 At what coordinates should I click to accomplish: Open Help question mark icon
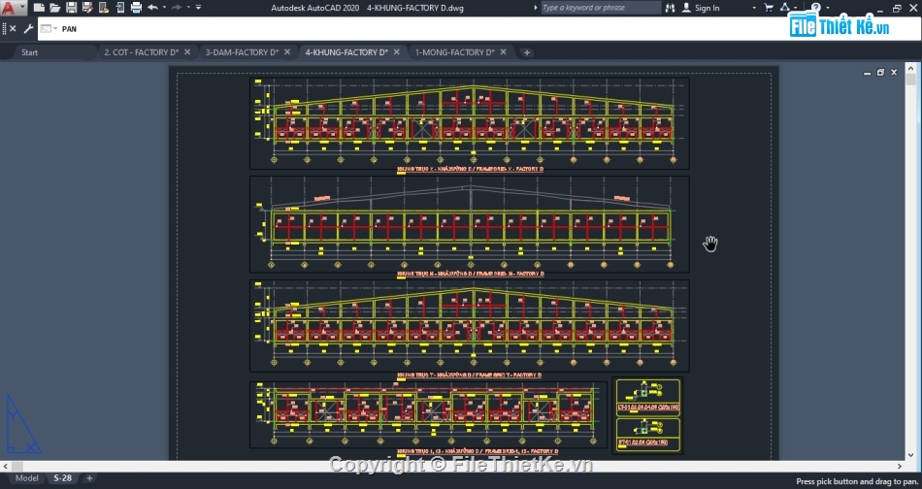coord(815,7)
